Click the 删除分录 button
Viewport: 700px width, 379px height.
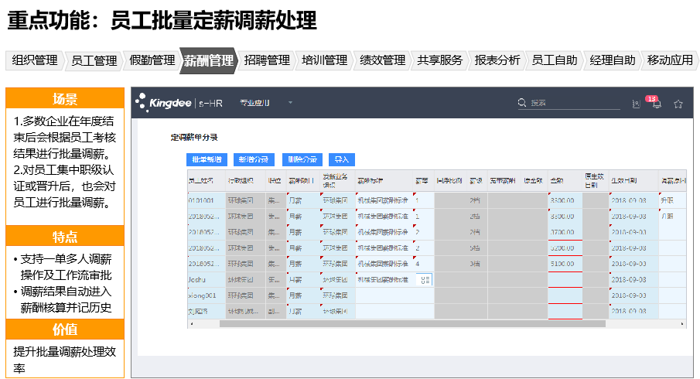(x=302, y=159)
